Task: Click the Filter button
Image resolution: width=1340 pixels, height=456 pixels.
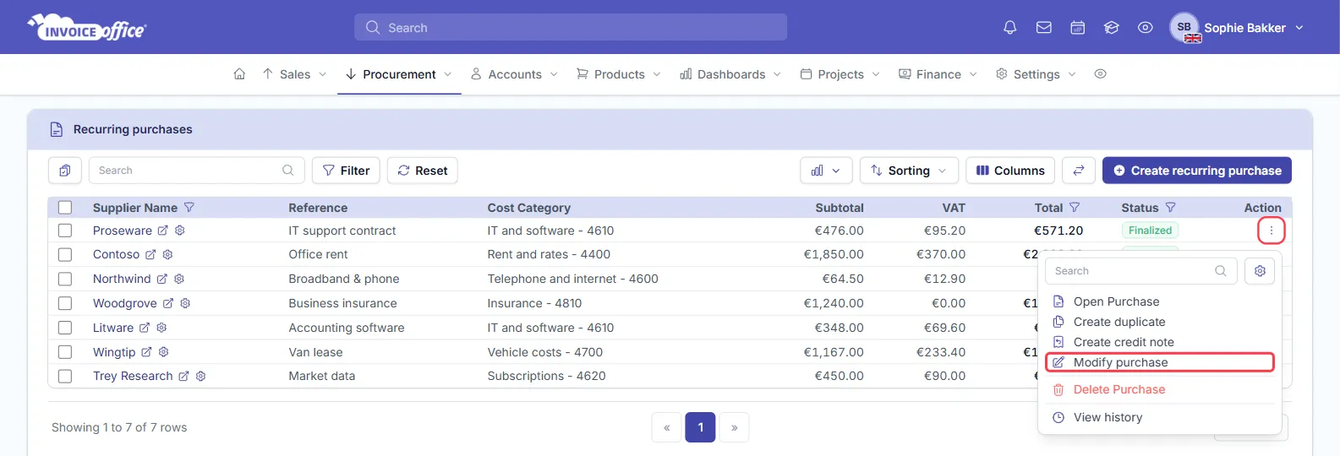Action: pos(346,171)
